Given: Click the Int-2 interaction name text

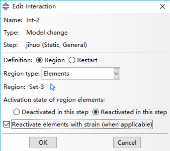Looking at the screenshot, I should pos(33,20).
